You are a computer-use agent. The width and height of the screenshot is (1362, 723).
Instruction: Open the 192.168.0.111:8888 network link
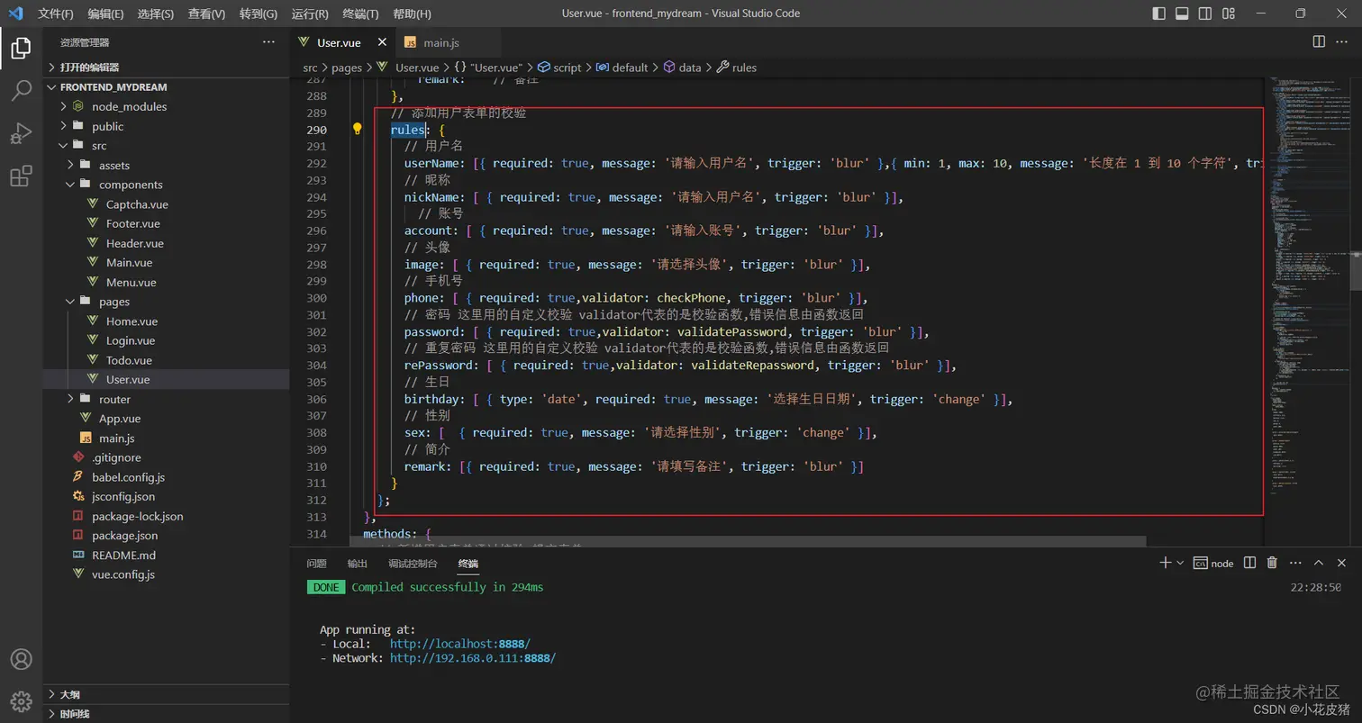pyautogui.click(x=473, y=658)
